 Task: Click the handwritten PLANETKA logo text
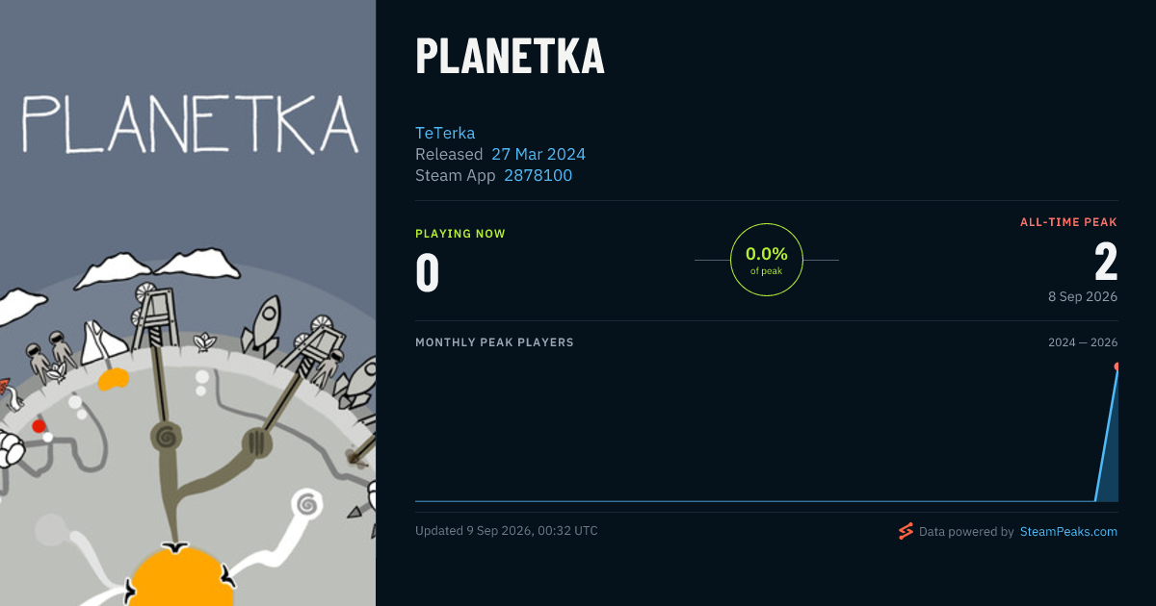point(190,123)
